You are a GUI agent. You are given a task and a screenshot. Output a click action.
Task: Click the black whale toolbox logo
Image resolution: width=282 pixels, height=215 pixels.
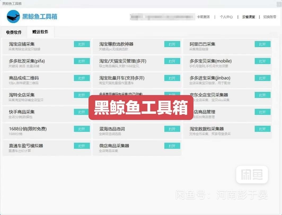tap(13, 16)
